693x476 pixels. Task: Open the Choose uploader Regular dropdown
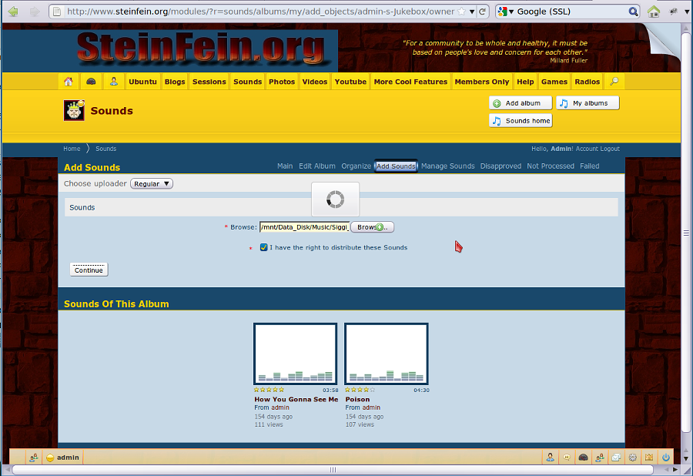[152, 184]
